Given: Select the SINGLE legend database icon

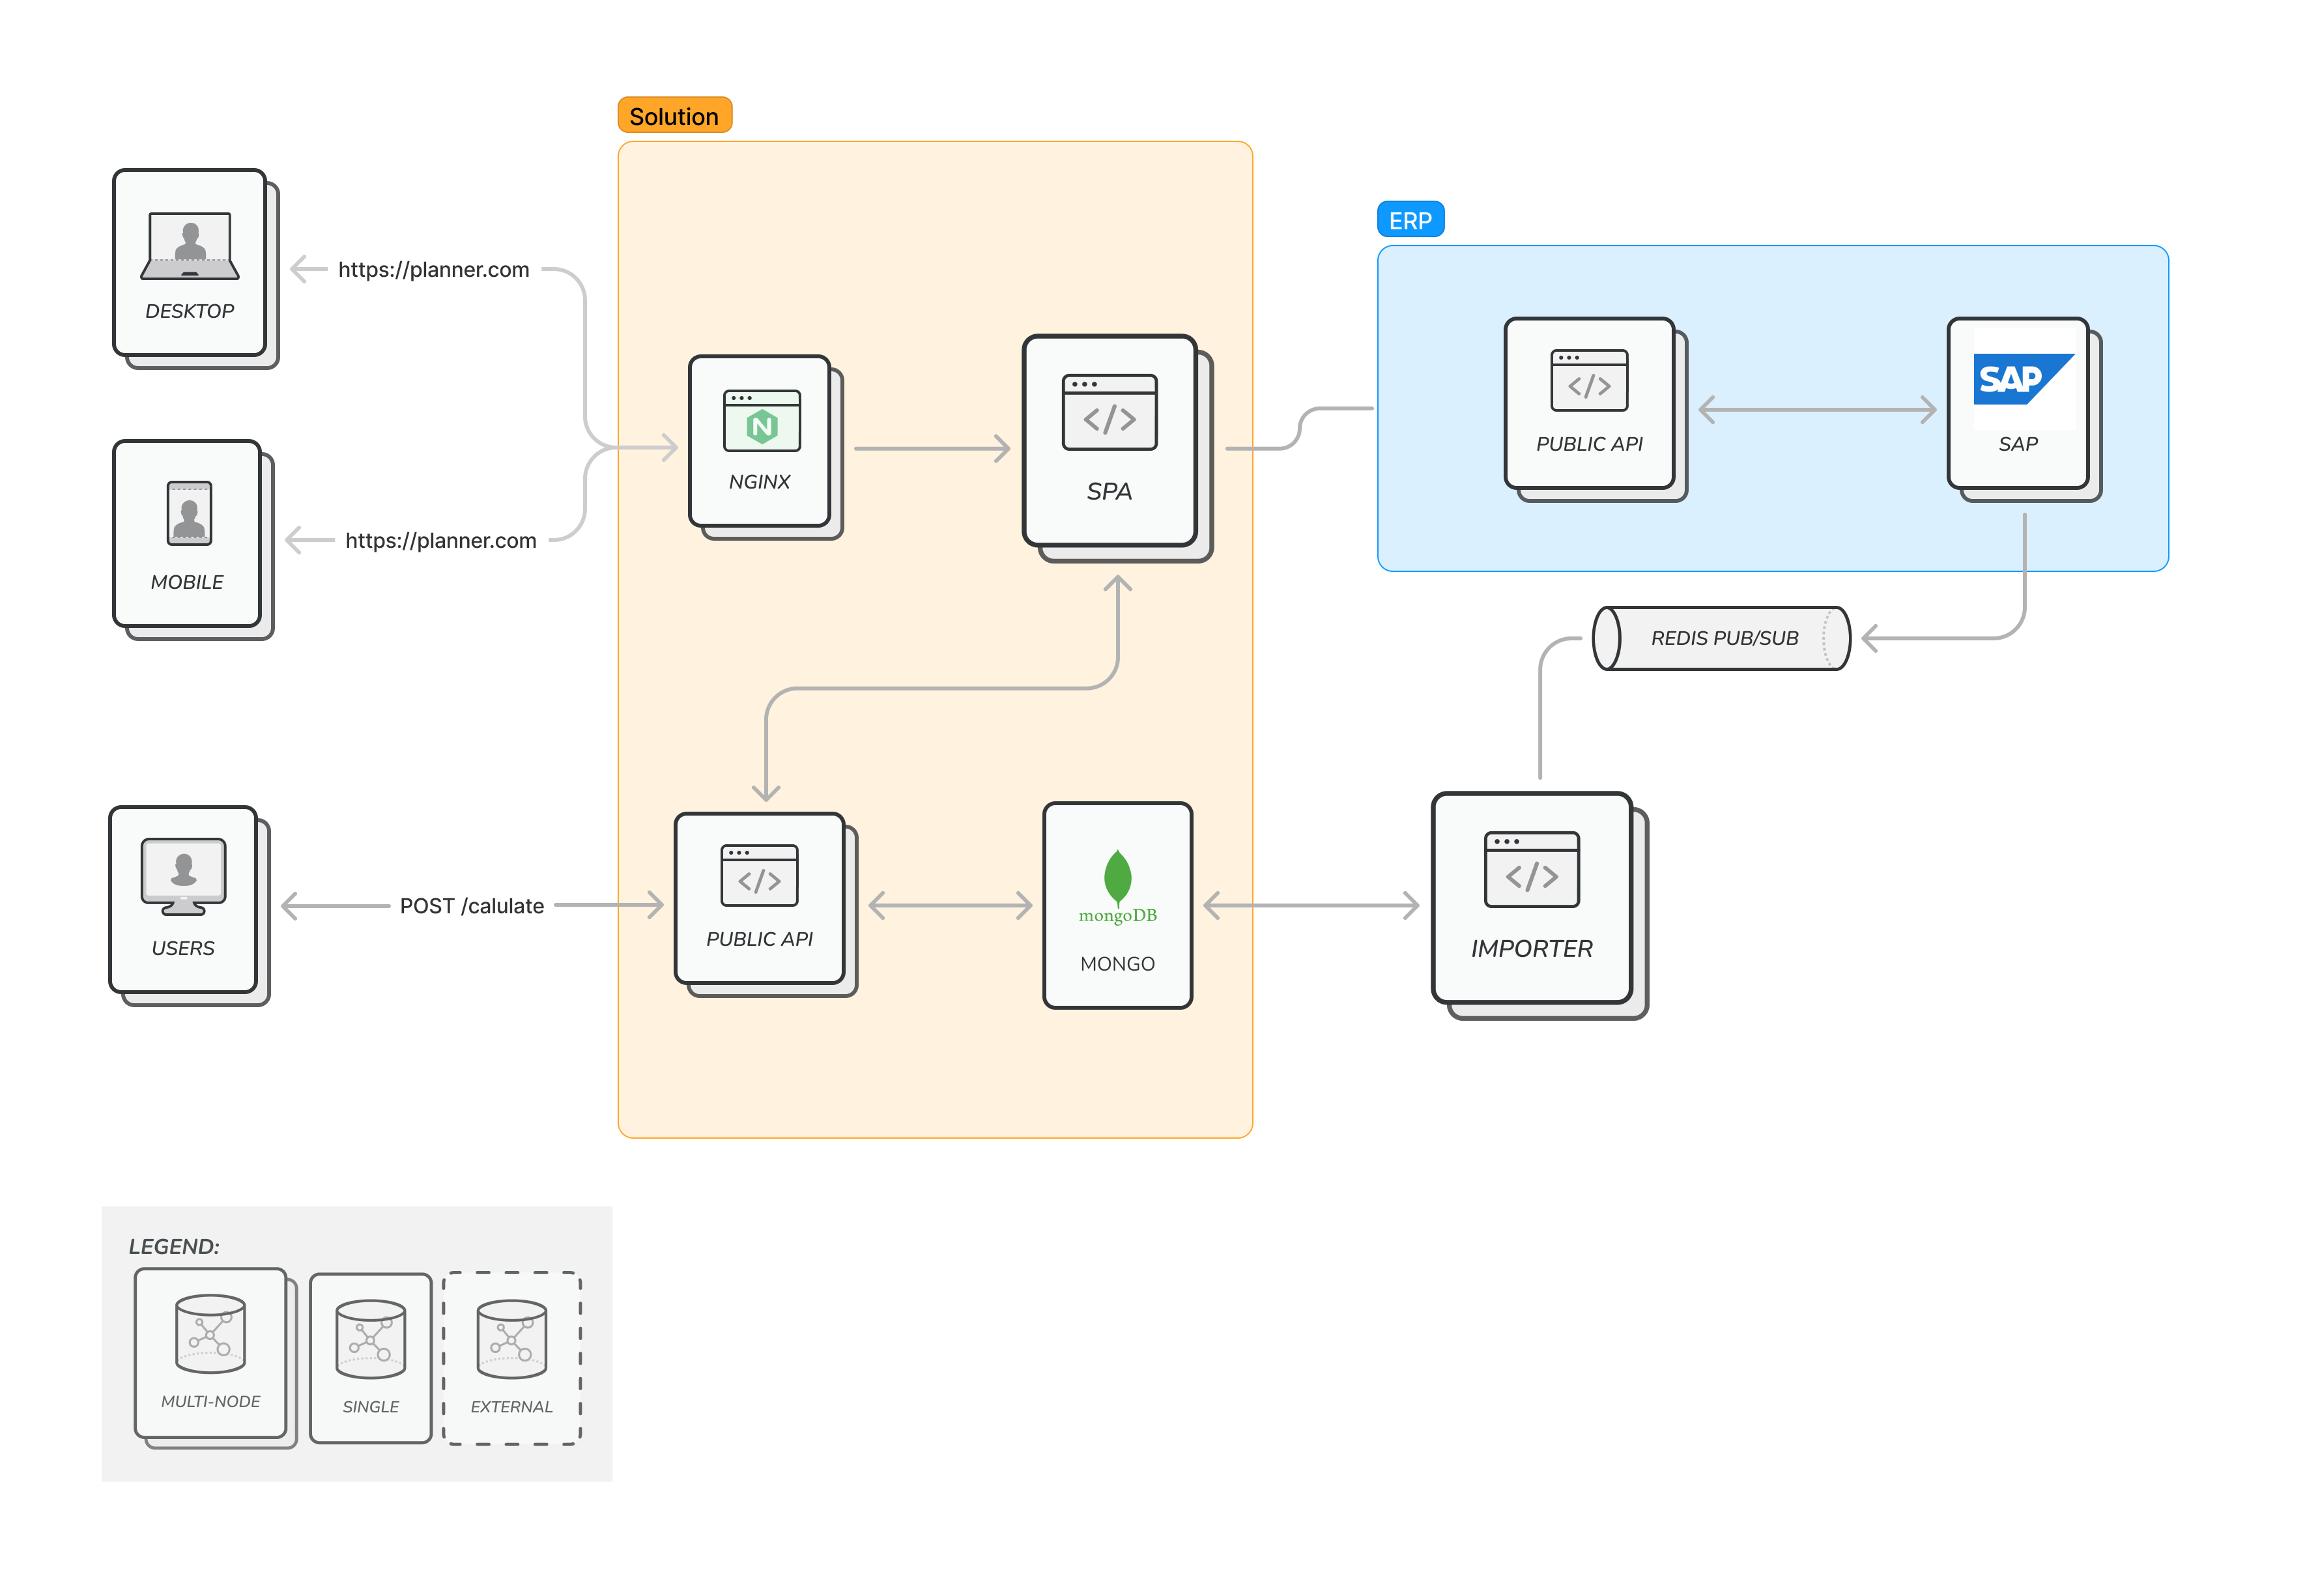Looking at the screenshot, I should click(370, 1339).
